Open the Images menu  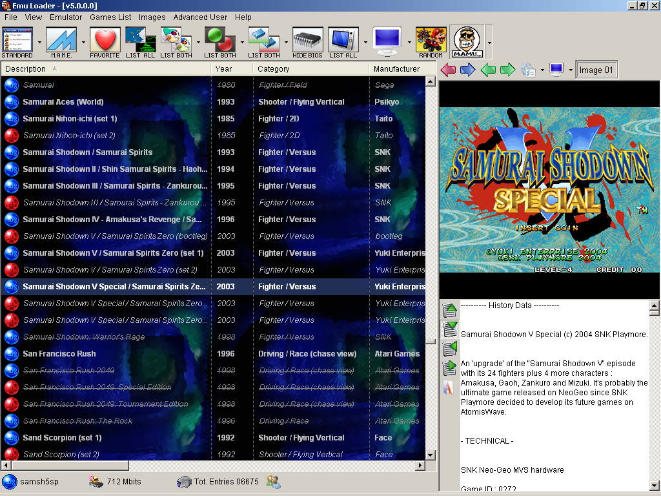tap(152, 17)
